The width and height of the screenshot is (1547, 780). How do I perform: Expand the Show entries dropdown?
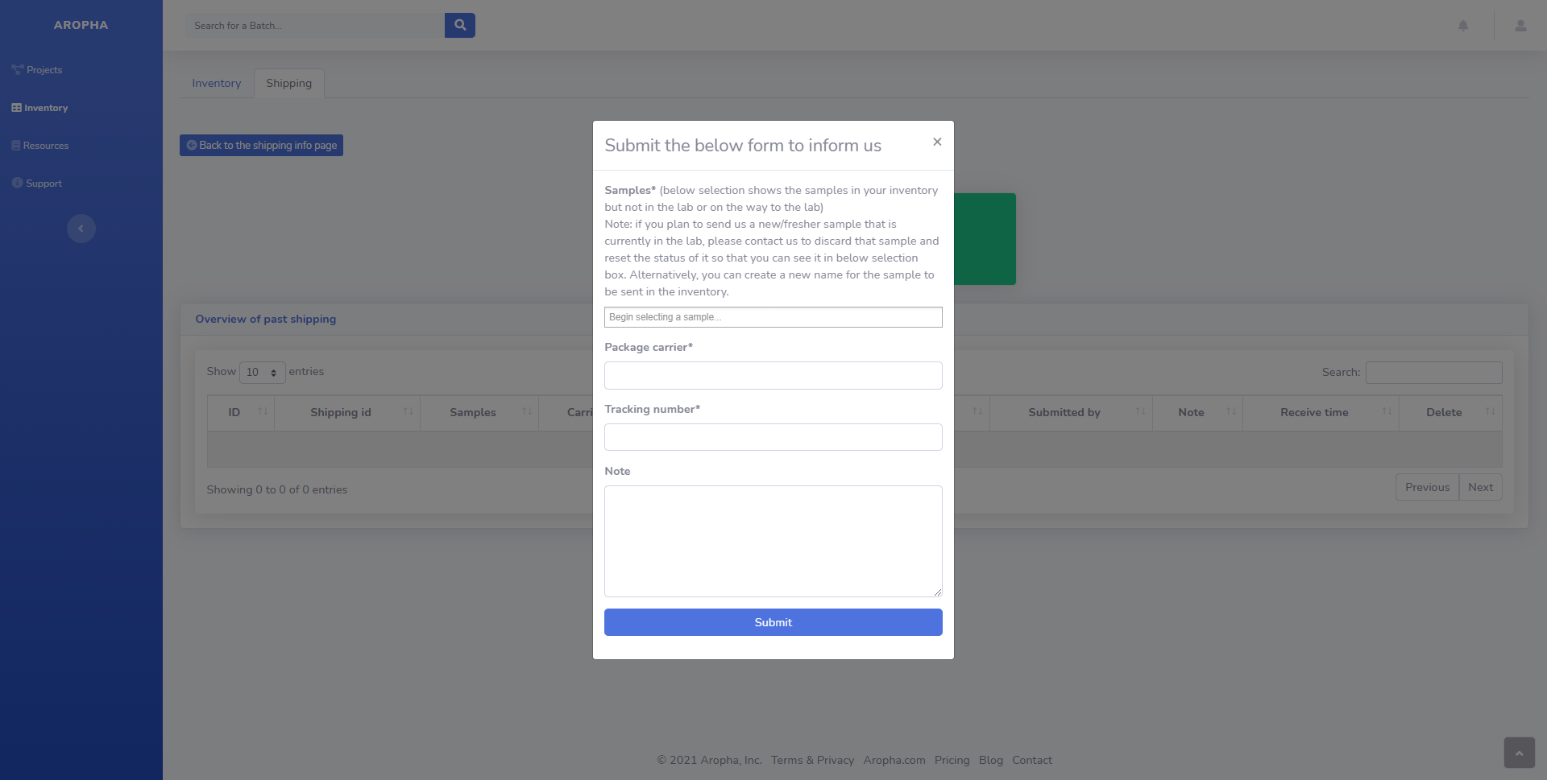click(x=262, y=372)
